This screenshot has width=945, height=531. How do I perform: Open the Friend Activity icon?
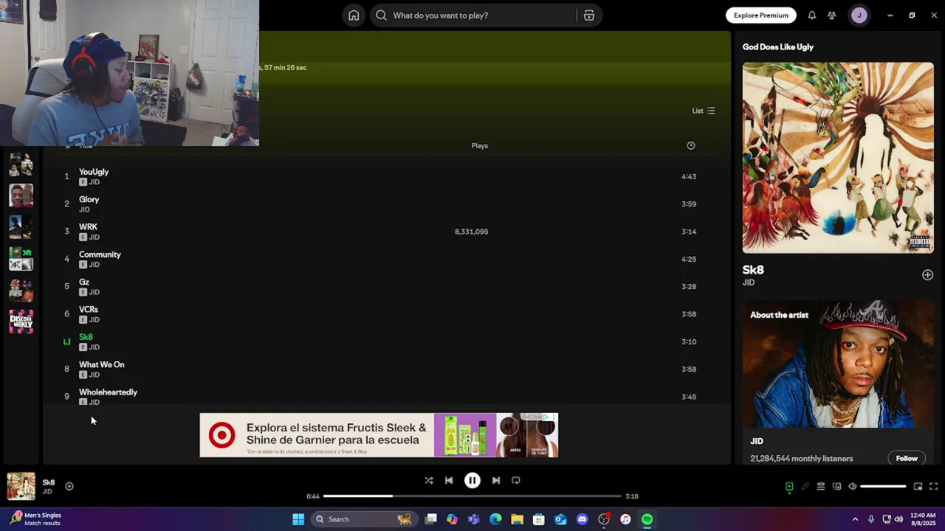[832, 15]
